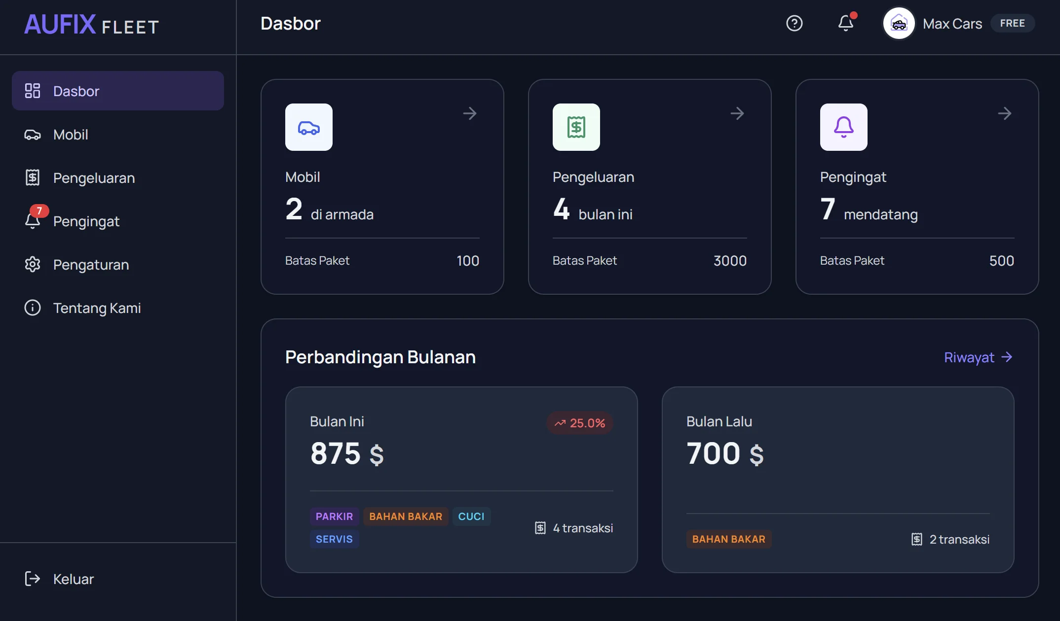Click the '875 $' amount
Image resolution: width=1060 pixels, height=621 pixels.
347,453
